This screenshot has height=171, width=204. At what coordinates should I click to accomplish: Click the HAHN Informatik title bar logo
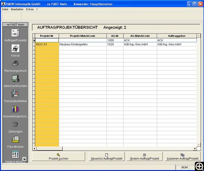tap(3, 4)
